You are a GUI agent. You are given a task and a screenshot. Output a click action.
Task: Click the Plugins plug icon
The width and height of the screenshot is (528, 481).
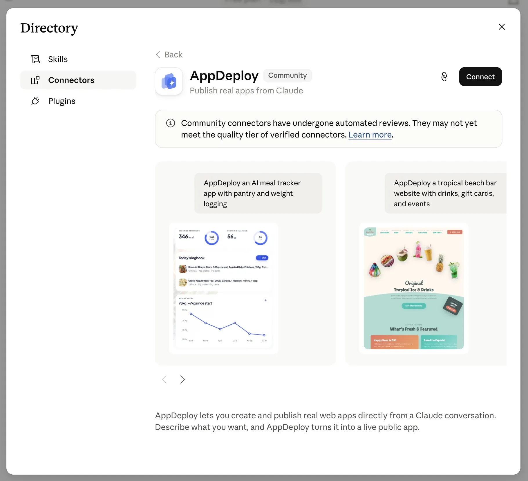tap(35, 101)
